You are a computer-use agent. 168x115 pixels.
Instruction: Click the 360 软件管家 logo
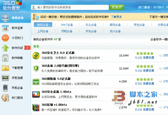[x=13, y=5]
